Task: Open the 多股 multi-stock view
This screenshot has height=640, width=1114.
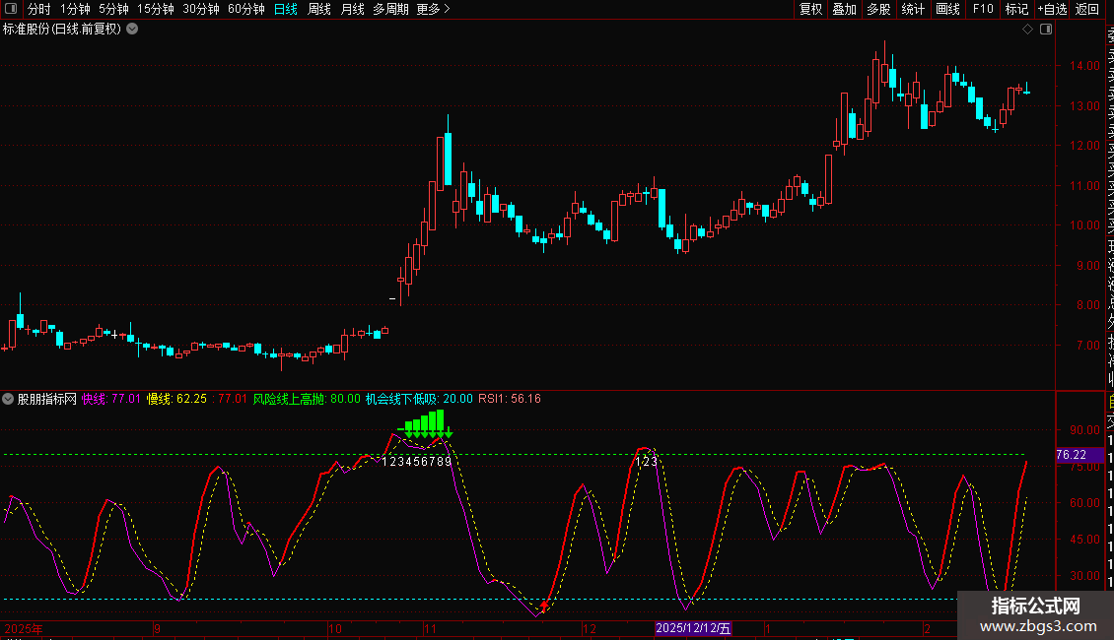Action: pyautogui.click(x=878, y=9)
